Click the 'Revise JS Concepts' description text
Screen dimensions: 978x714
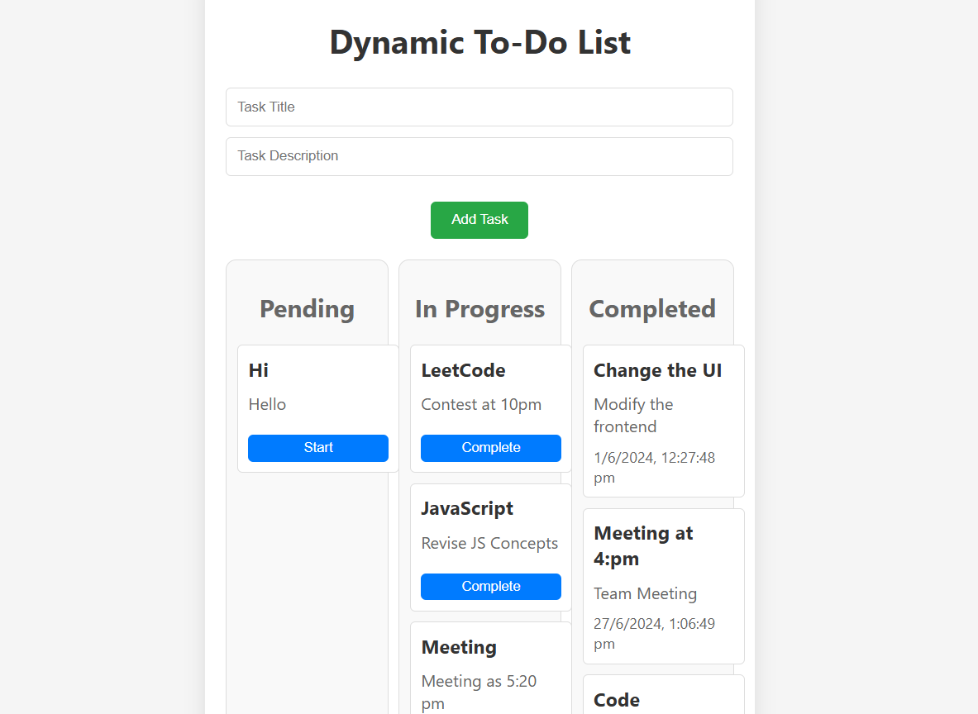[489, 544]
